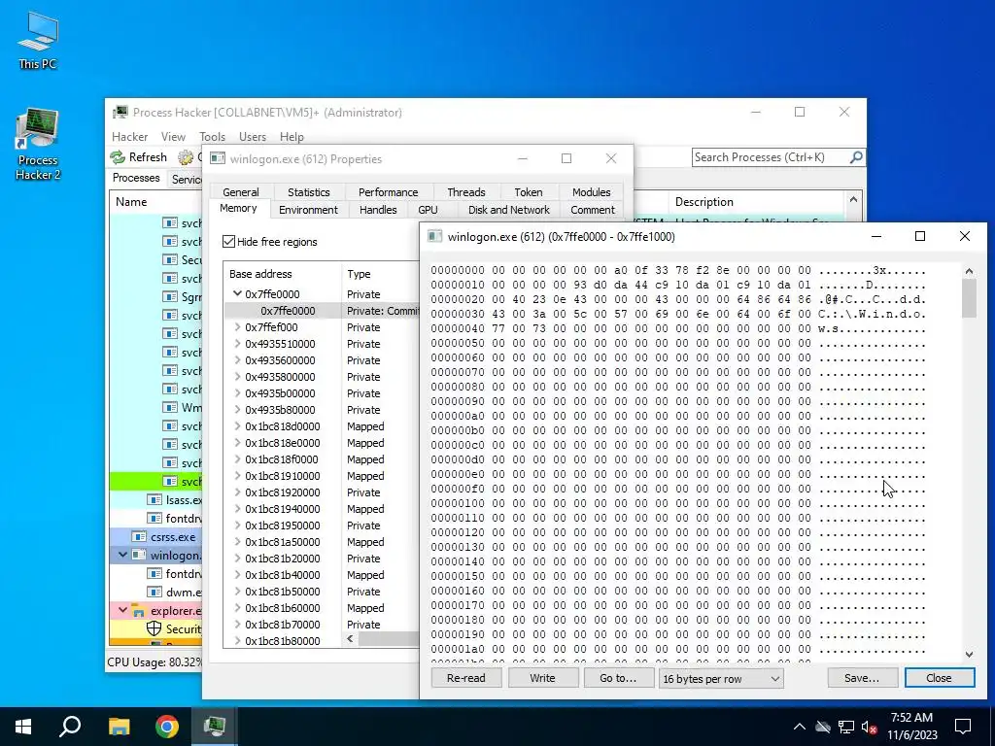Click Process Hacker taskbar icon
This screenshot has width=995, height=746.
click(215, 727)
